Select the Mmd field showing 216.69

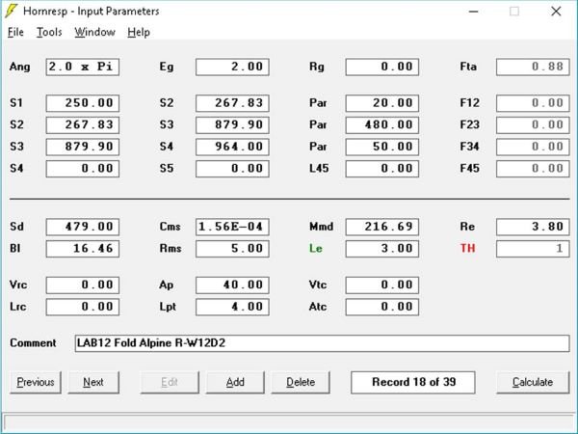click(x=382, y=227)
